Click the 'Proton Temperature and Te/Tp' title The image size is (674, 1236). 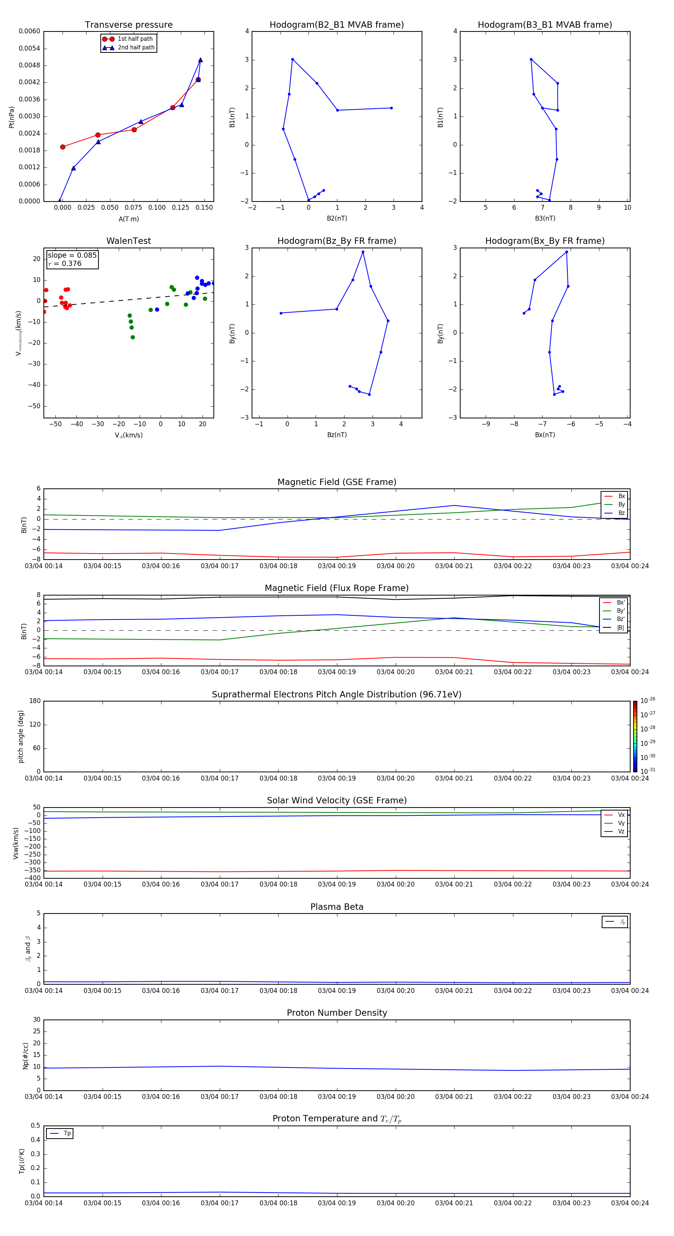337,1119
